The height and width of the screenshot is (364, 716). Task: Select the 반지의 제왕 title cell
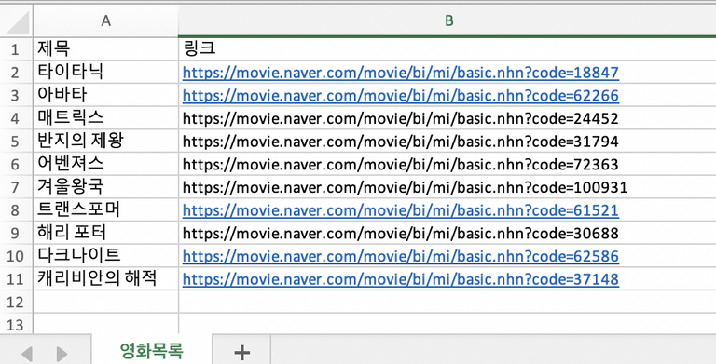[105, 141]
